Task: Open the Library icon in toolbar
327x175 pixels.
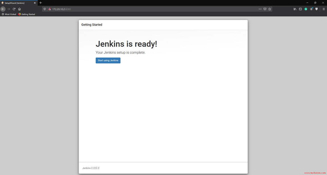Action: pos(295,9)
